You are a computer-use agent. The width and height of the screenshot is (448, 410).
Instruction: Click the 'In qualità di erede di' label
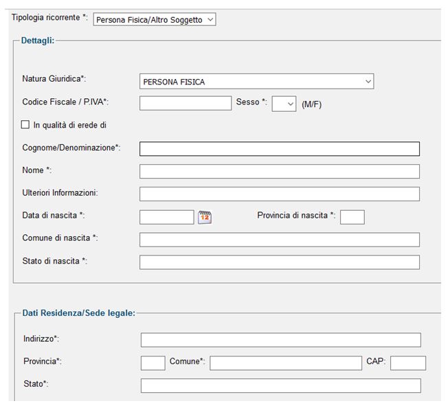click(69, 125)
